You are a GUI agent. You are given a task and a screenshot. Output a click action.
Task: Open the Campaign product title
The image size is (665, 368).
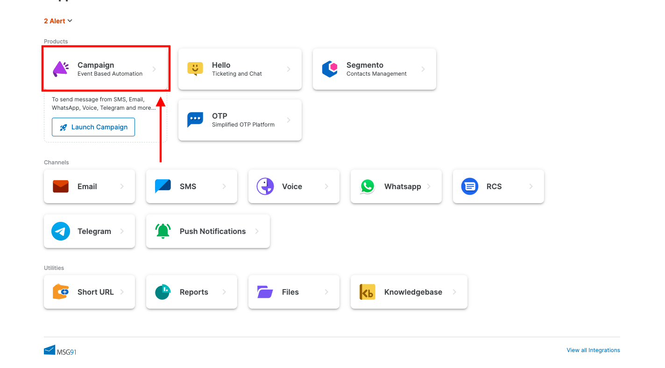(96, 65)
